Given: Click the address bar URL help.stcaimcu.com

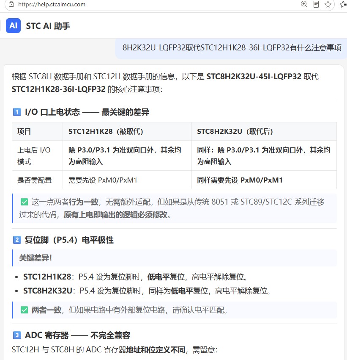Looking at the screenshot, I should pos(52,4).
